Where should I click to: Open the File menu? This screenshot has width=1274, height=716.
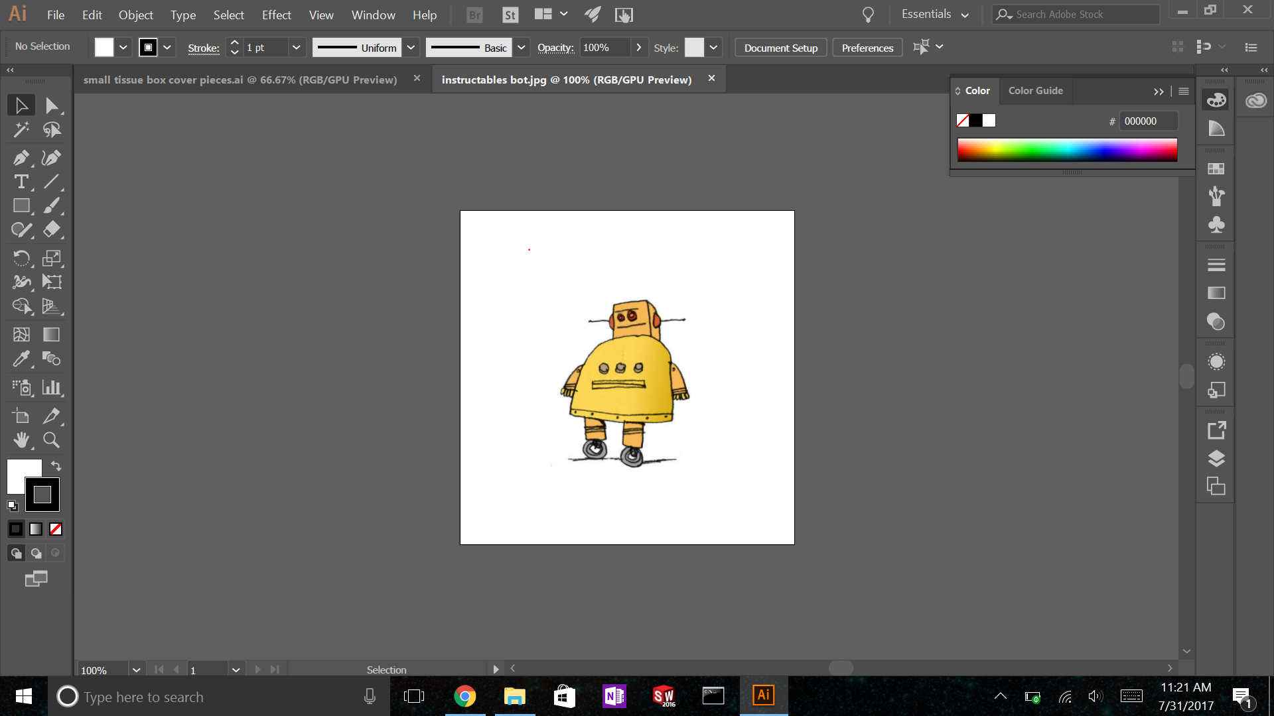pyautogui.click(x=56, y=15)
